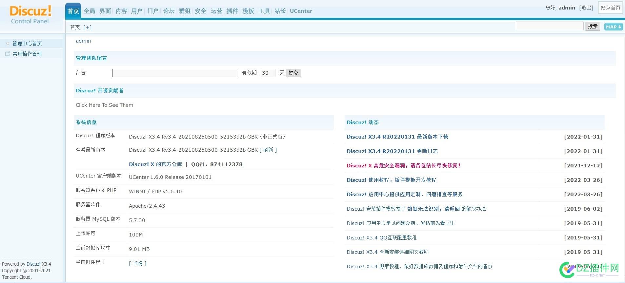Click the [2021-12-12] date entry

tap(583, 166)
